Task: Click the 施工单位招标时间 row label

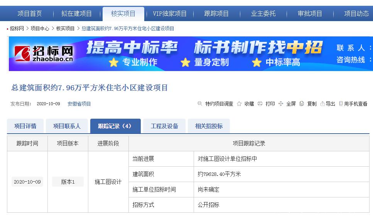Action: click(x=154, y=189)
